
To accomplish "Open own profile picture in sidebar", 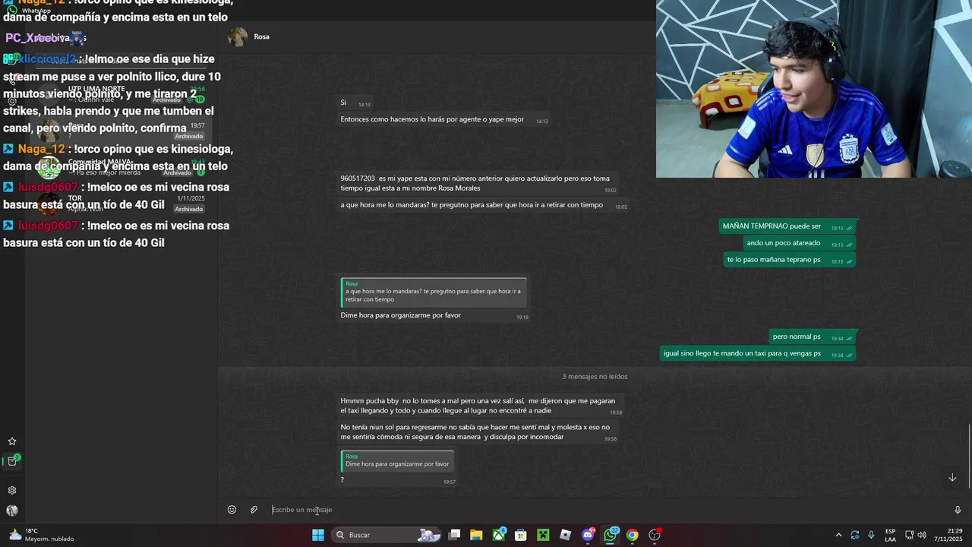I will (x=12, y=511).
